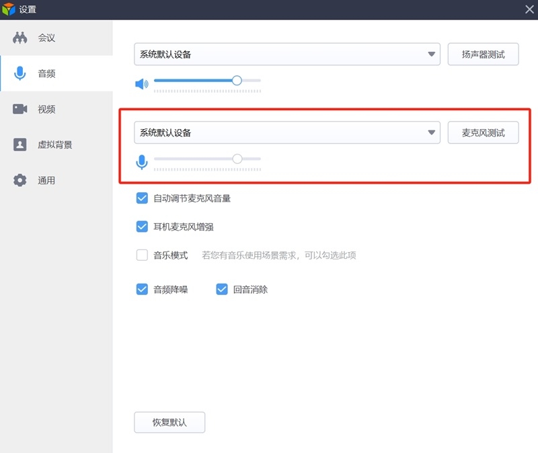Select the 会议 meeting settings icon
538x453 pixels.
[x=20, y=38]
